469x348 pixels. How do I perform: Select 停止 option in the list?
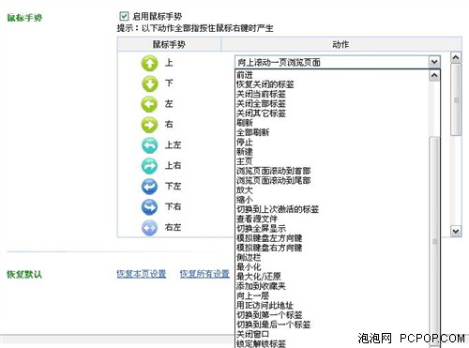point(245,142)
